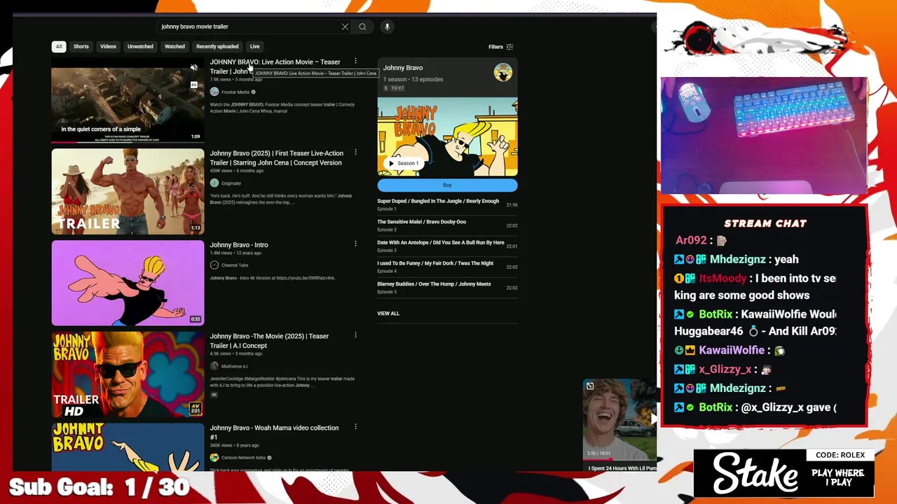
Task: Open the Johnny Bravo - Intro video title
Action: coord(239,245)
